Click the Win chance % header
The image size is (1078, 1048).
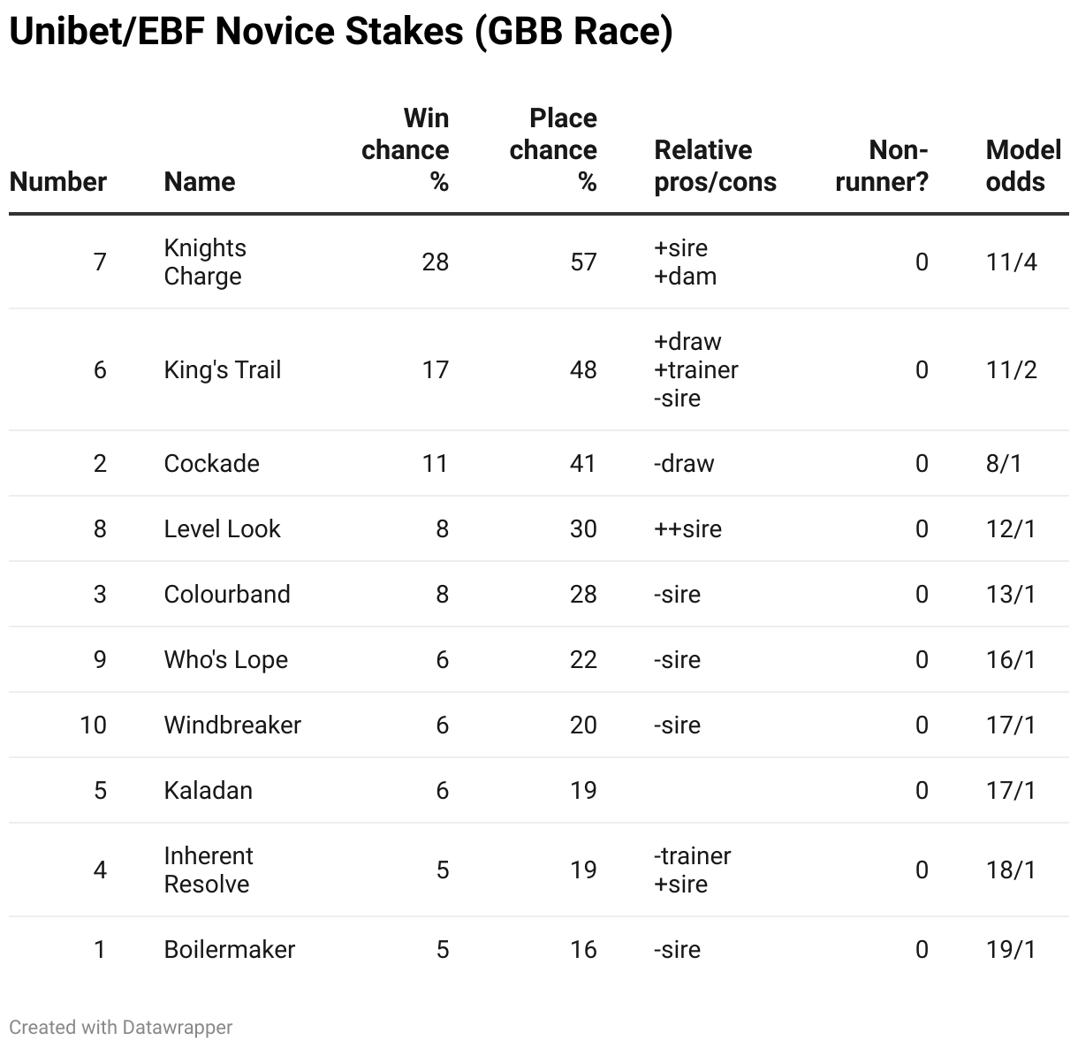[x=406, y=150]
